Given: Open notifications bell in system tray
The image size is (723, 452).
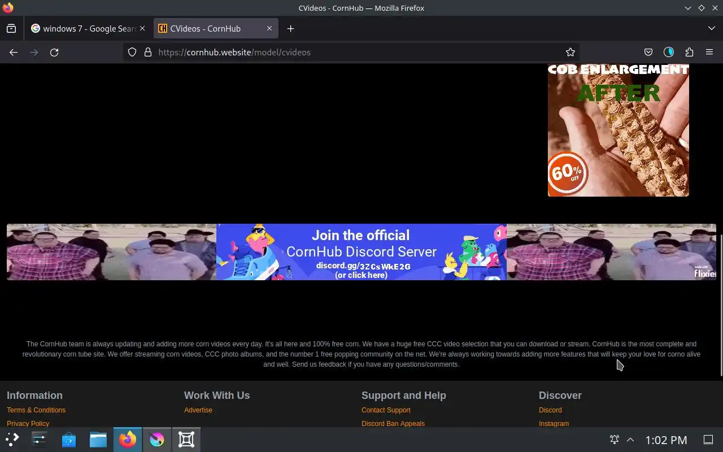Looking at the screenshot, I should pos(615,440).
